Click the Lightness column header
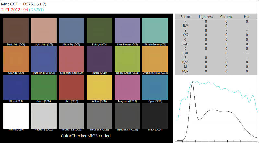 (x=206, y=16)
